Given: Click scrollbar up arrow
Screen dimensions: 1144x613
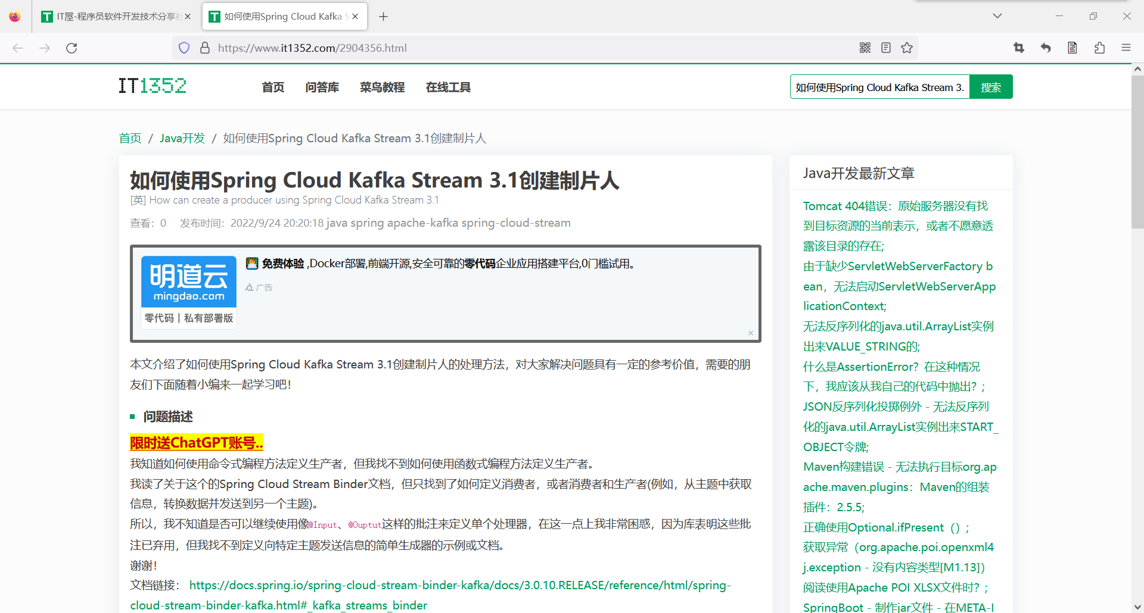Looking at the screenshot, I should 1137,69.
